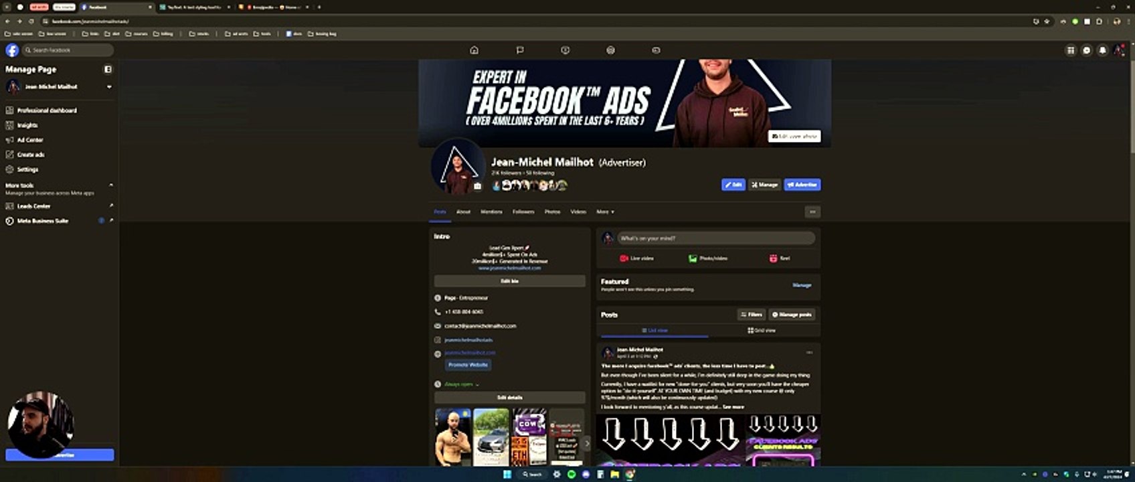Click the Instagram handle link in Intro

[468, 340]
